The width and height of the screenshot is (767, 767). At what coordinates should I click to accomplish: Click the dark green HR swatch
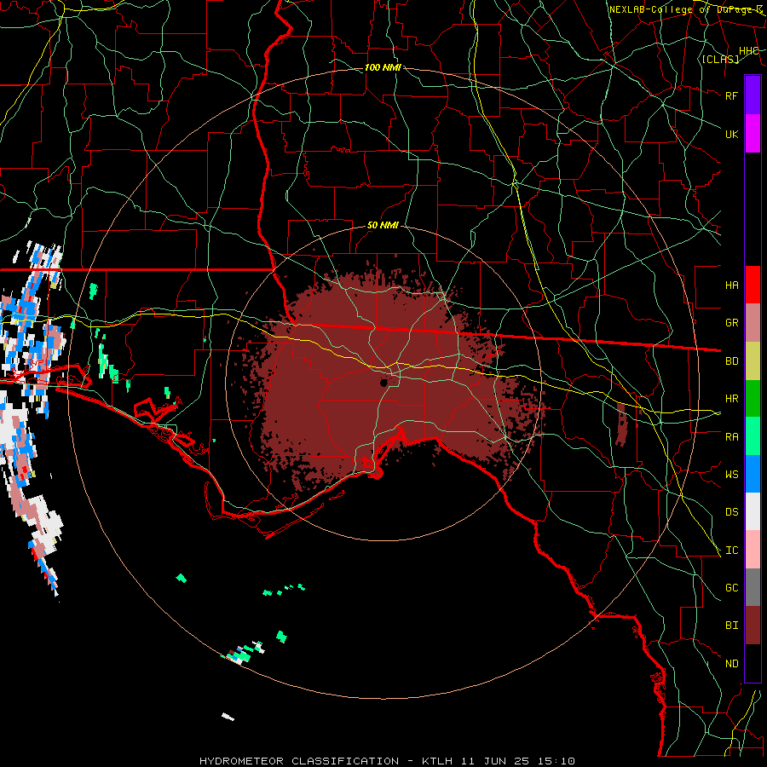tap(753, 399)
